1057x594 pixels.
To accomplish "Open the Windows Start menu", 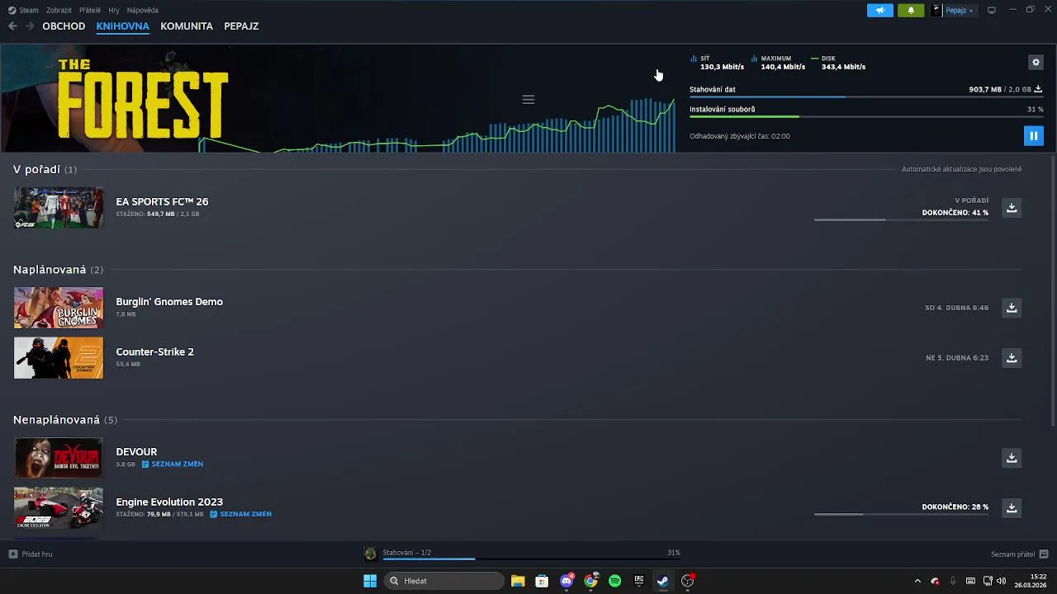I will 370,581.
